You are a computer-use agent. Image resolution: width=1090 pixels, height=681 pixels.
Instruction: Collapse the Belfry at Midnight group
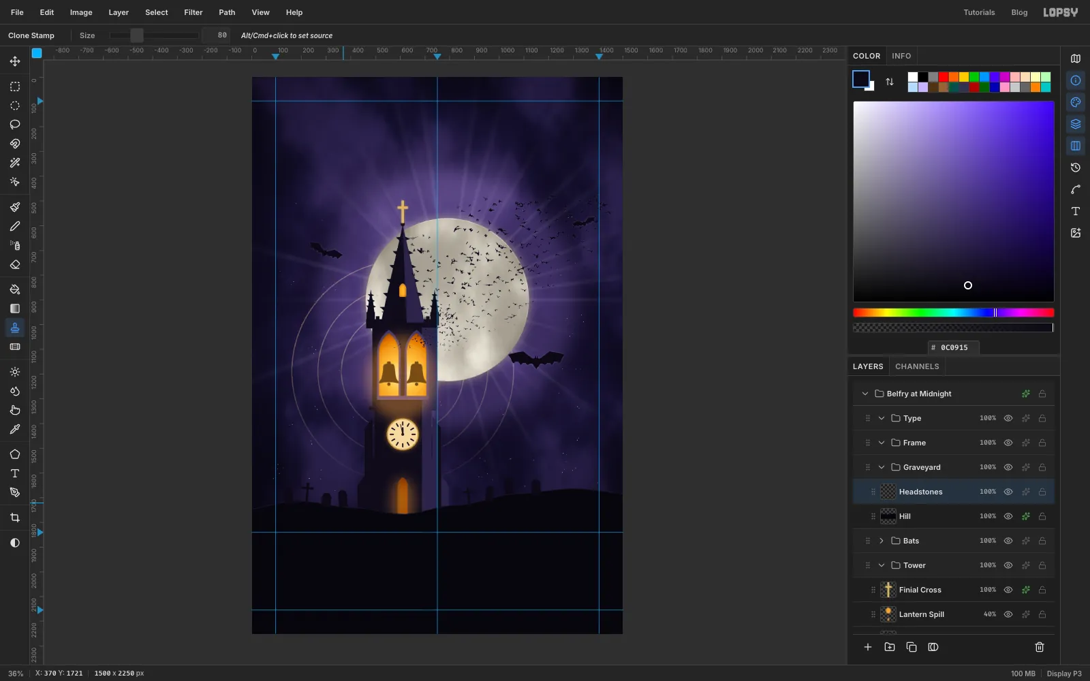[865, 394]
